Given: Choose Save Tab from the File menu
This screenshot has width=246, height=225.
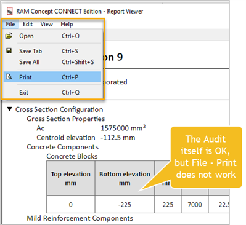Looking at the screenshot, I should tap(52, 51).
